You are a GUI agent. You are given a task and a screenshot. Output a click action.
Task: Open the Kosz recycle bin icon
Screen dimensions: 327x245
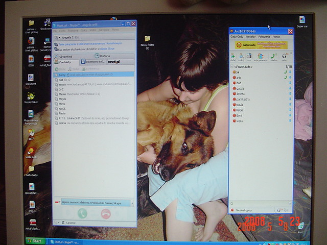click(300, 228)
